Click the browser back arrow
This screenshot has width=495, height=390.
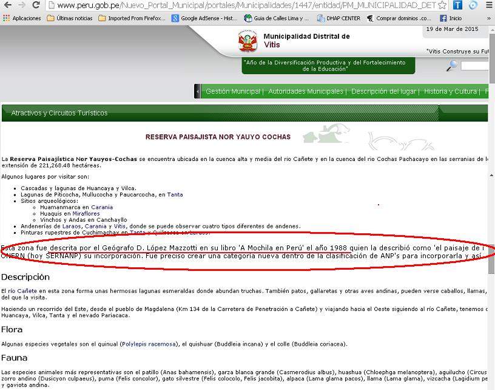[x=7, y=5]
